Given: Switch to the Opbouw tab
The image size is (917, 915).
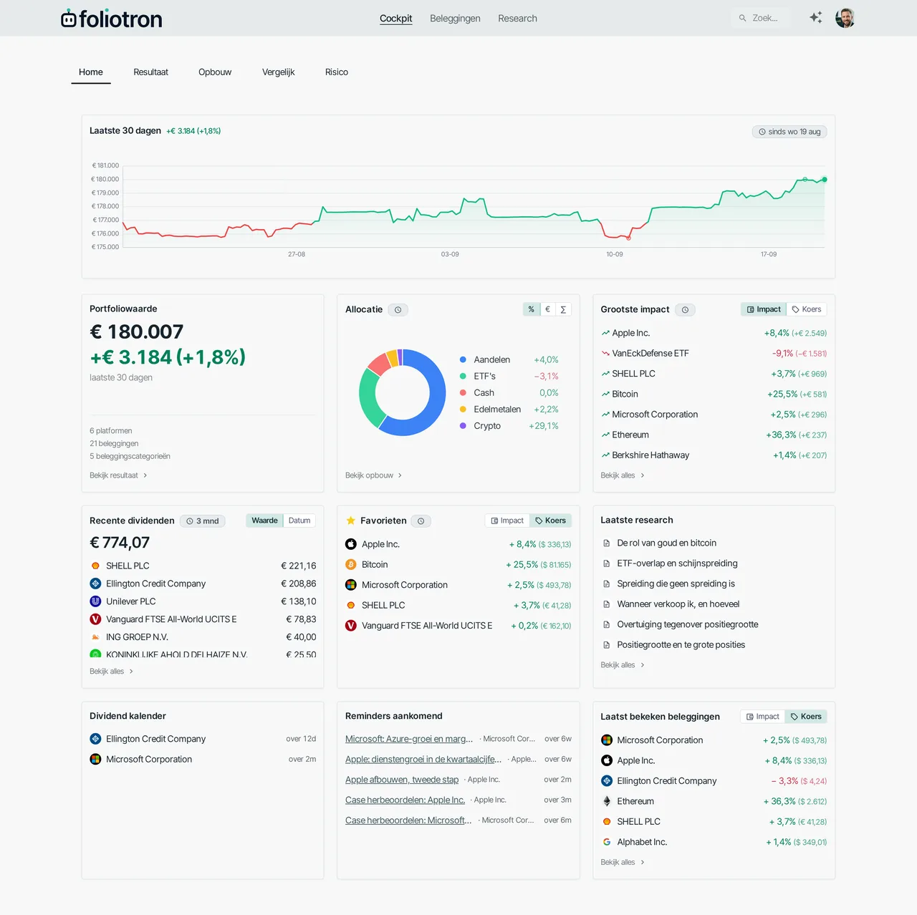Looking at the screenshot, I should [215, 72].
